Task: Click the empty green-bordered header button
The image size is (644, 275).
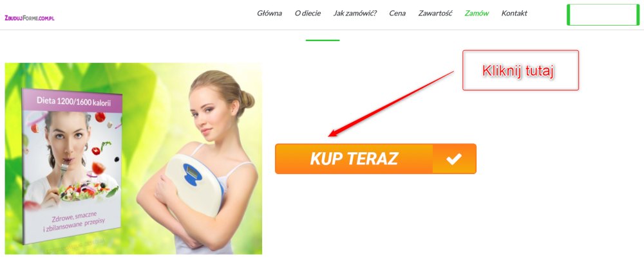Action: click(603, 15)
